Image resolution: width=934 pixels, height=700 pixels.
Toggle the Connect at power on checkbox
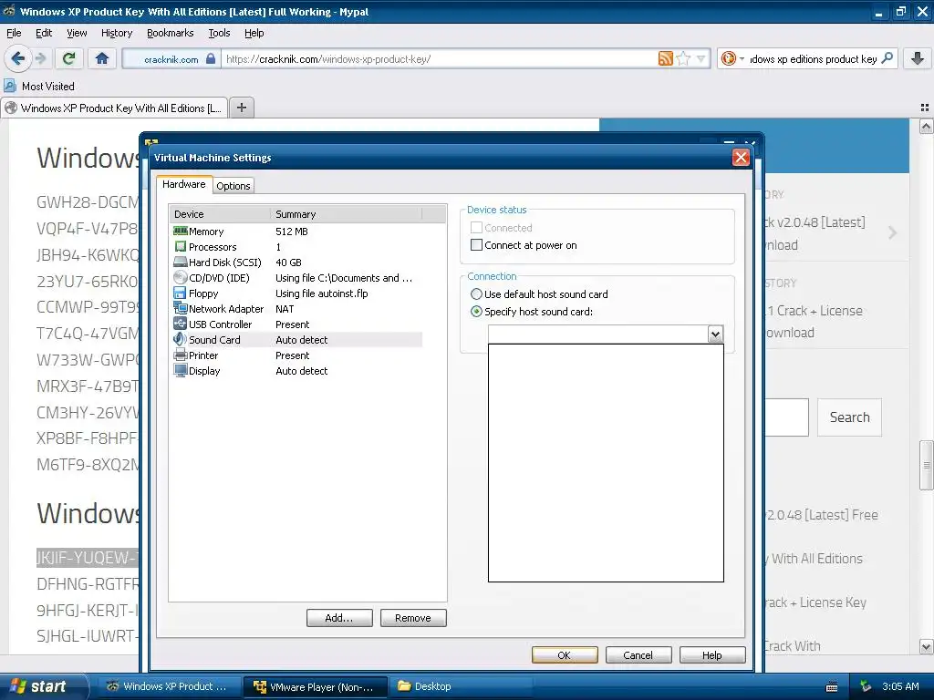[476, 244]
